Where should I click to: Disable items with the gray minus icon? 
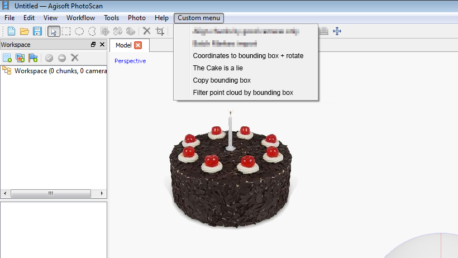(x=62, y=58)
